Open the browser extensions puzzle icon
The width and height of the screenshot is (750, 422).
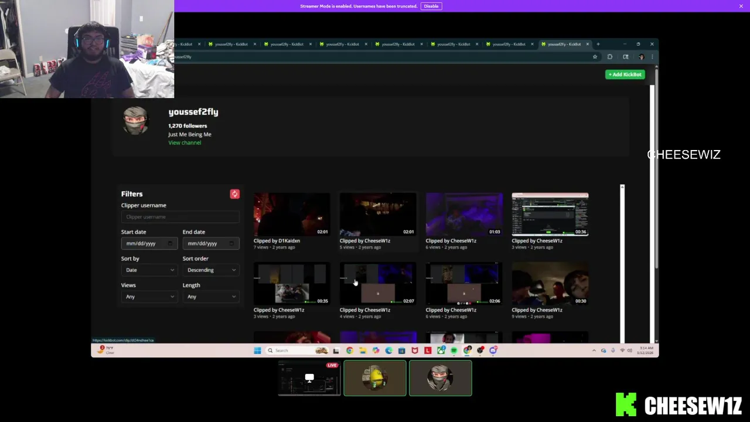610,57
